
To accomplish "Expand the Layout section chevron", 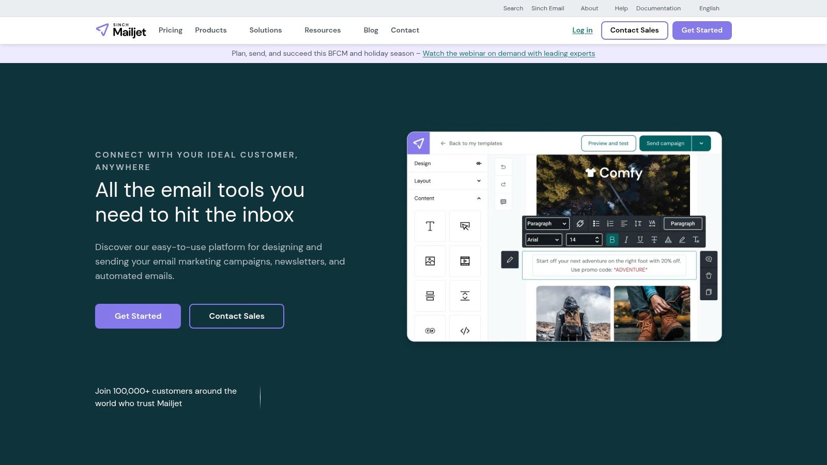I will click(479, 181).
